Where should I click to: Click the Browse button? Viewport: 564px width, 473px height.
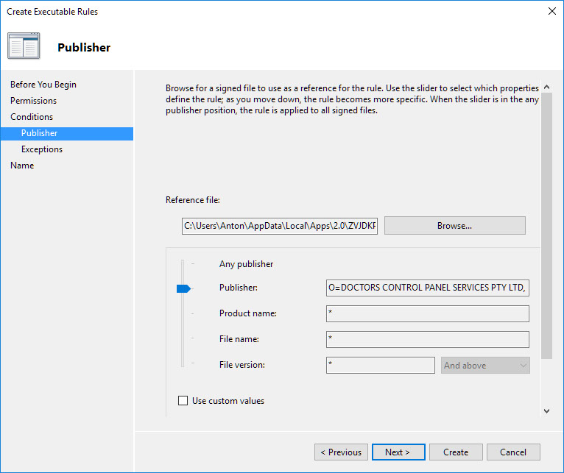454,226
